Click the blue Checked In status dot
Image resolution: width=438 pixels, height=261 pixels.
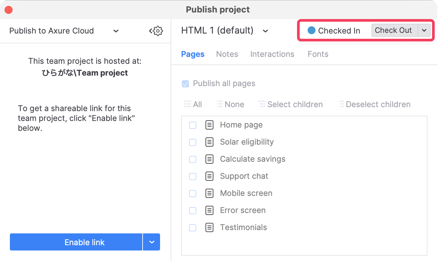pyautogui.click(x=311, y=31)
